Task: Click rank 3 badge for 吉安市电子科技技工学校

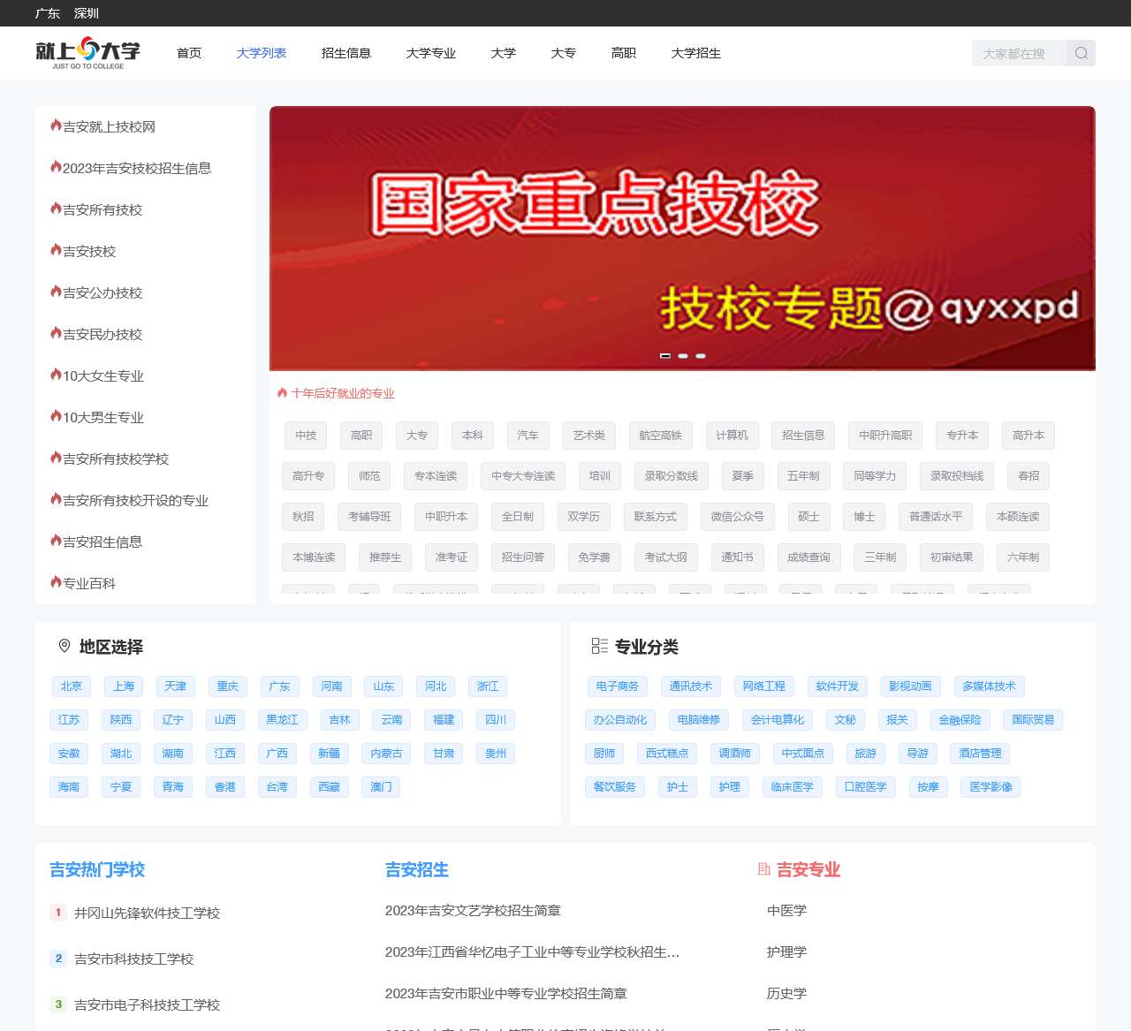Action: click(58, 1004)
